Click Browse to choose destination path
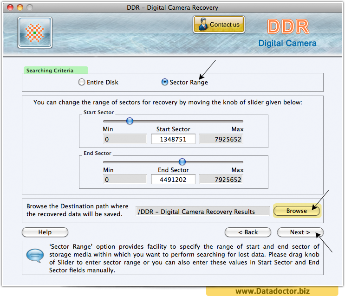 [297, 211]
